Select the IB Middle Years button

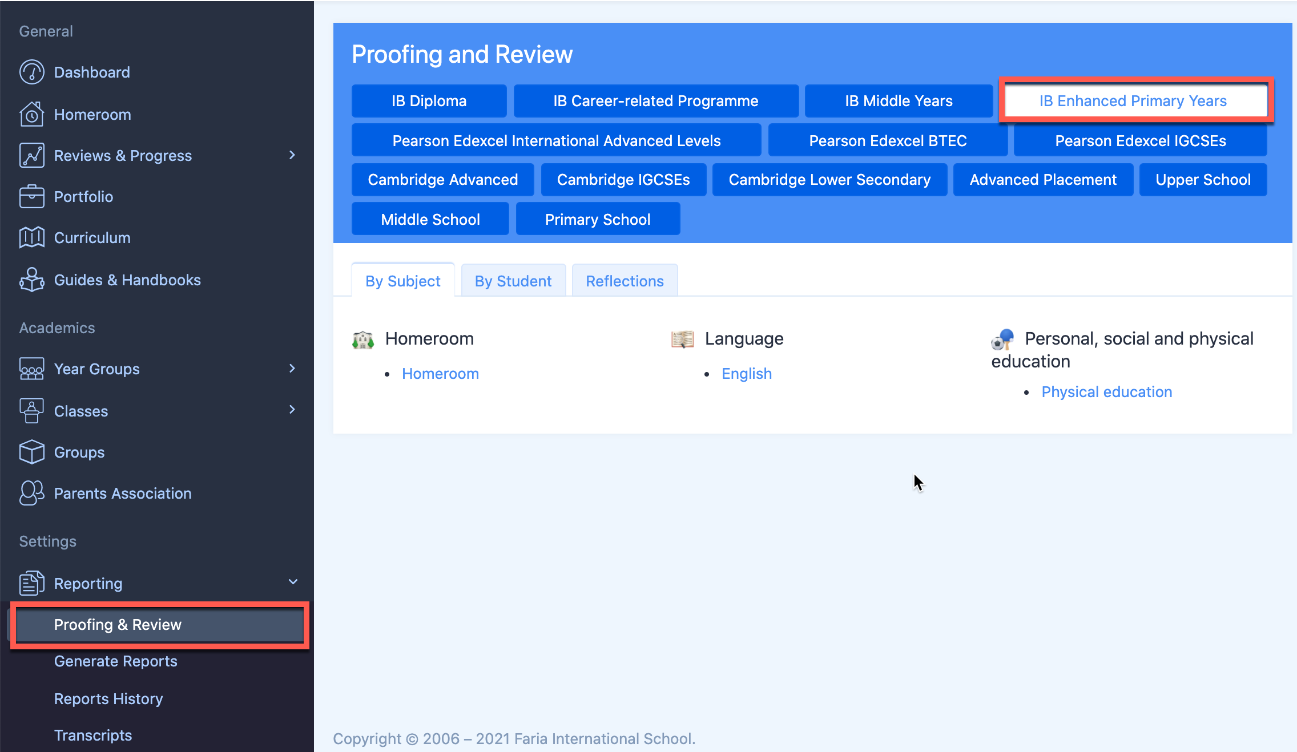[899, 101]
